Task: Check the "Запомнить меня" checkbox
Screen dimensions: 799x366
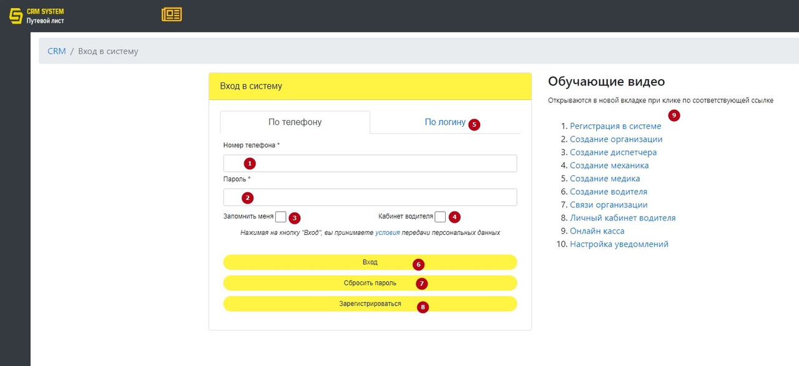Action: [281, 217]
